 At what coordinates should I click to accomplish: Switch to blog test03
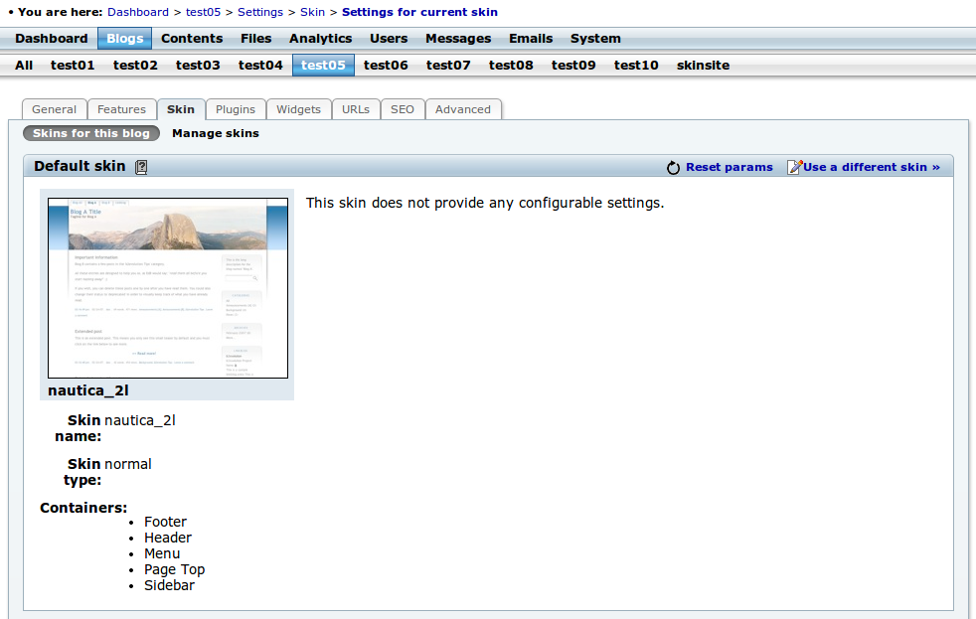[198, 66]
